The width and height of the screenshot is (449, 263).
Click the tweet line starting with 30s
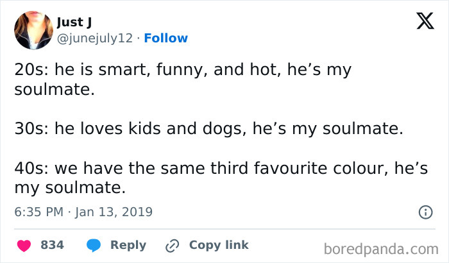[x=208, y=128]
